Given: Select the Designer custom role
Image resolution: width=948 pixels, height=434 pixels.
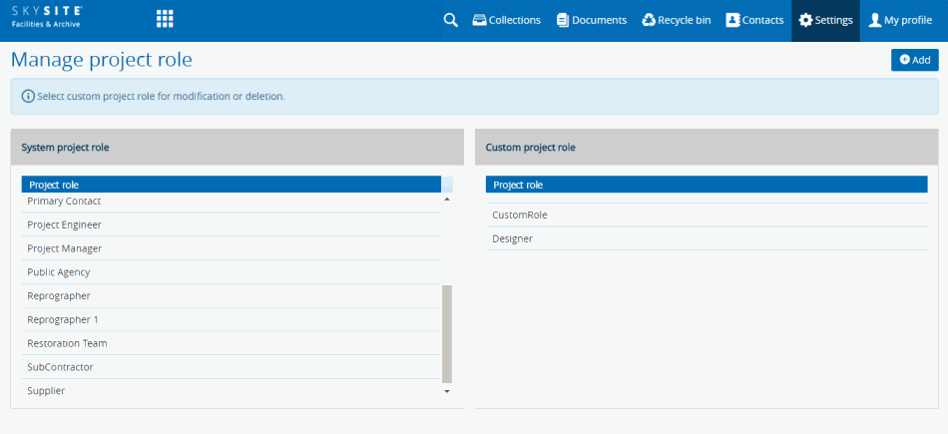Looking at the screenshot, I should (512, 238).
